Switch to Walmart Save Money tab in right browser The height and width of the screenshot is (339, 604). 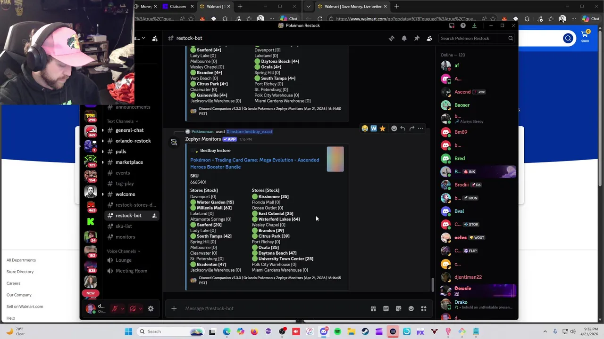click(352, 7)
